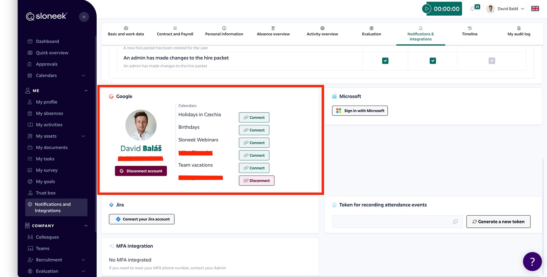This screenshot has width=547, height=277.
Task: Click the My activities book icon
Action: click(x=30, y=125)
